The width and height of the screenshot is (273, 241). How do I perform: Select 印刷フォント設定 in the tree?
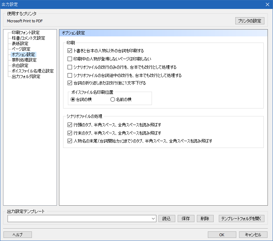[x=26, y=33]
